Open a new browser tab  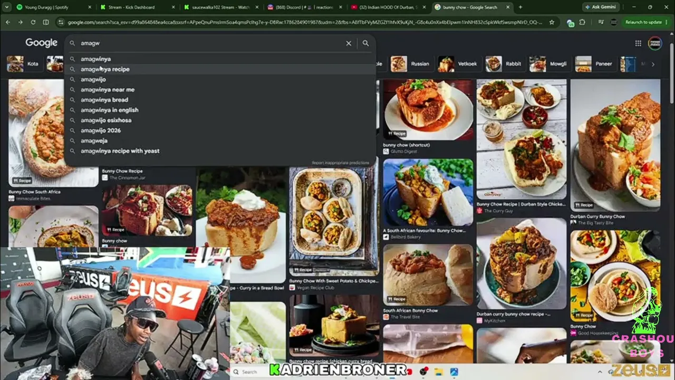point(520,7)
